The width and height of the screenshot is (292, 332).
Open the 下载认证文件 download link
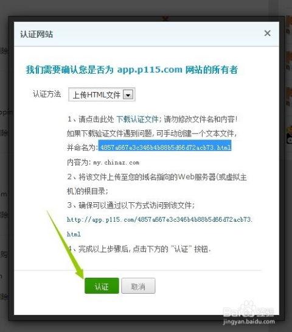(x=137, y=119)
